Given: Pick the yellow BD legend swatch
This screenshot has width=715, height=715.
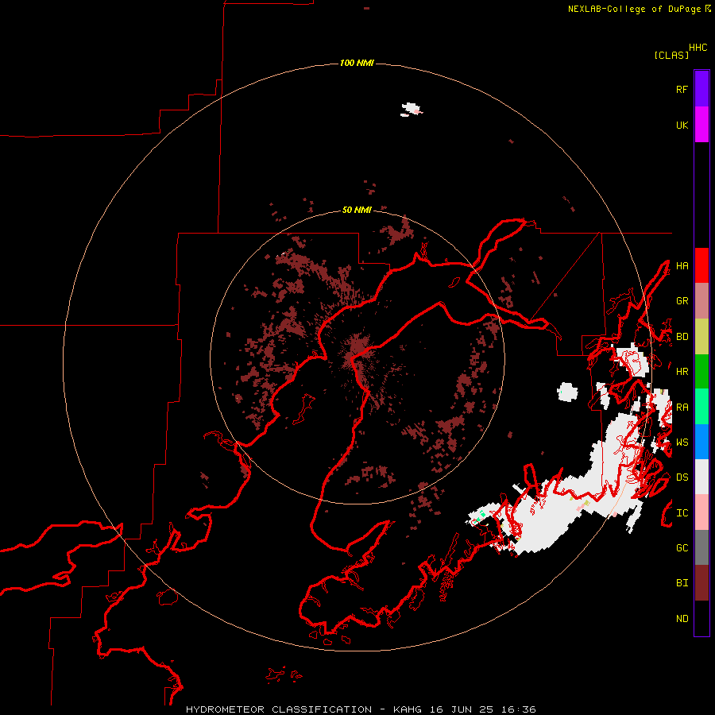Looking at the screenshot, I should click(x=701, y=337).
